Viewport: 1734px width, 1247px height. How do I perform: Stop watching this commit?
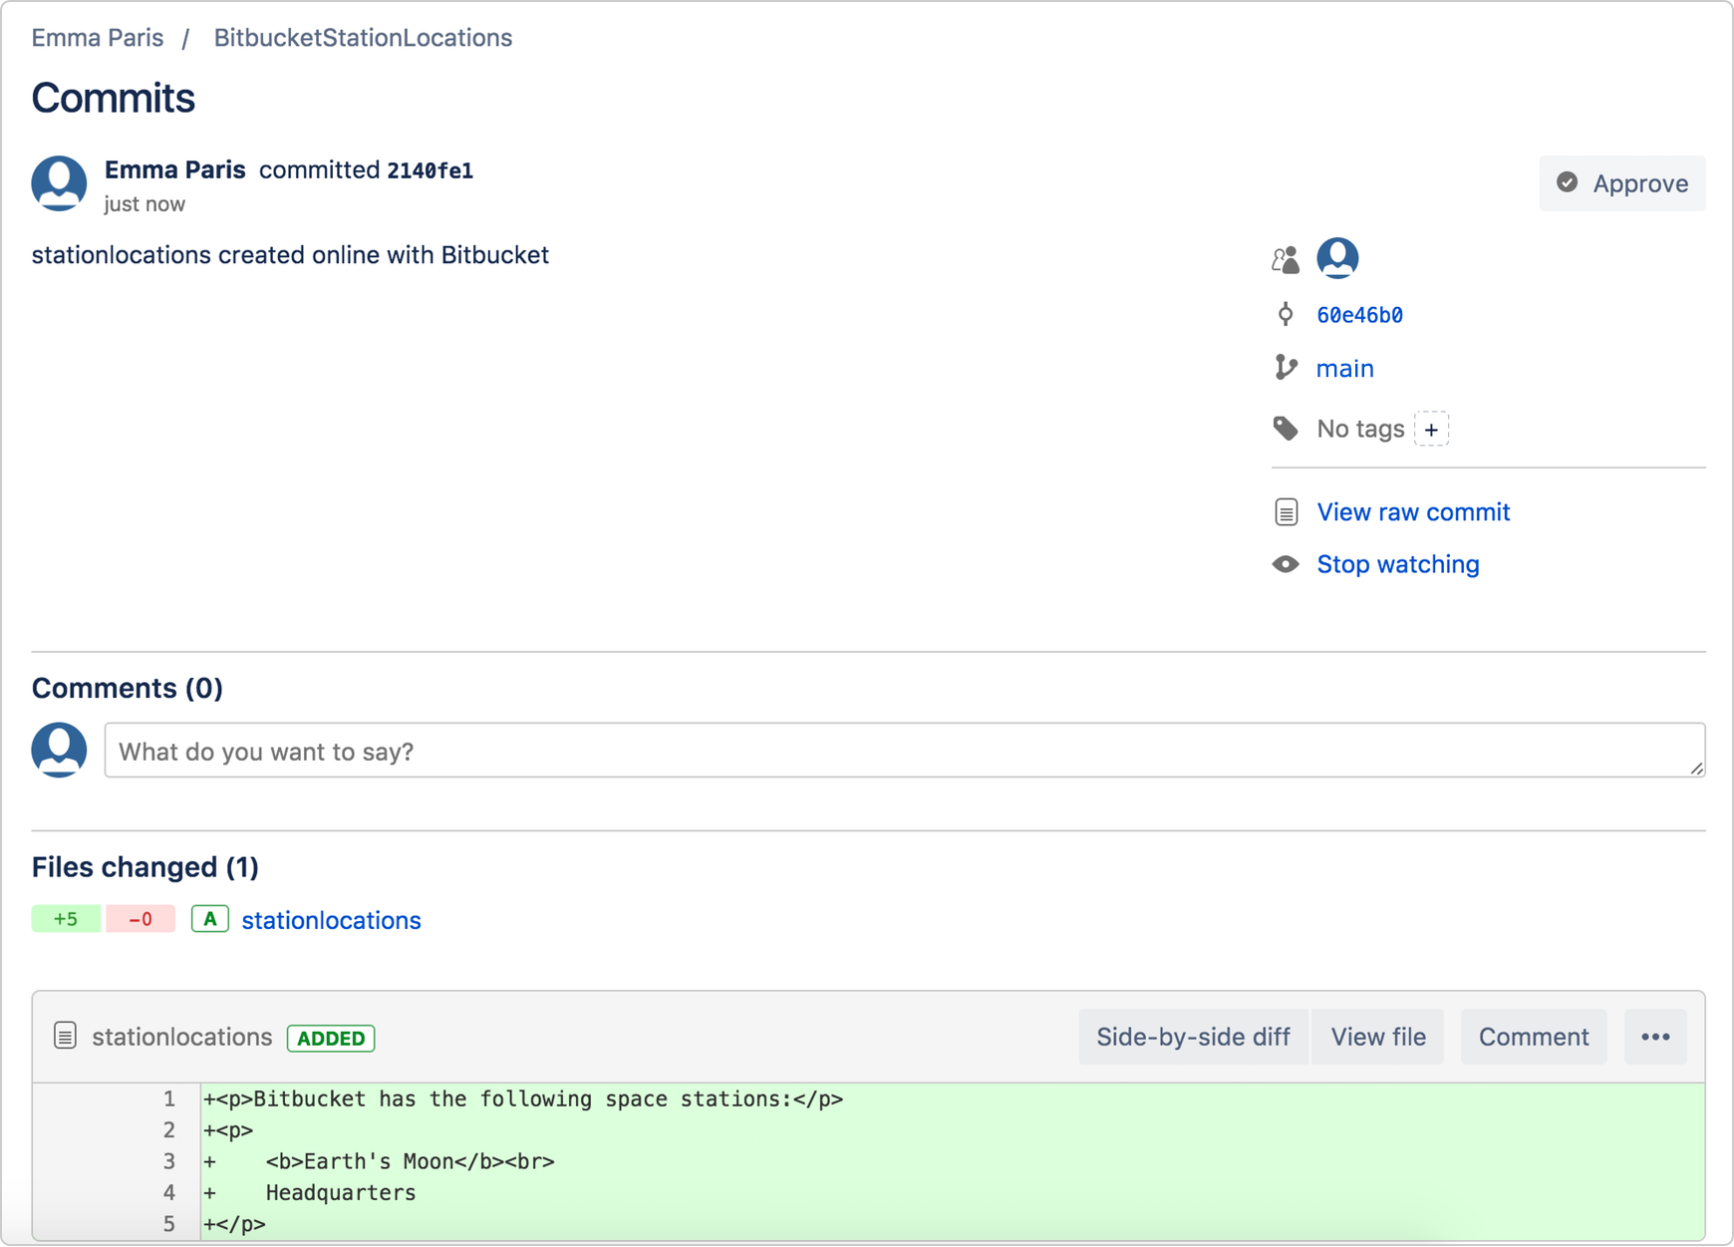[1397, 563]
